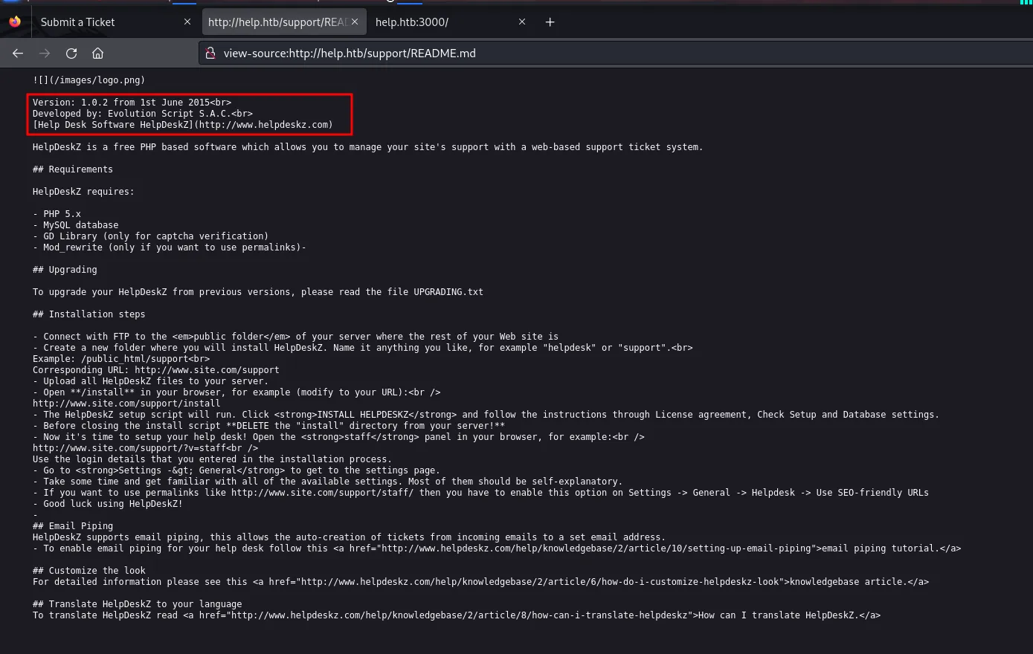Viewport: 1033px width, 654px height.
Task: Close the Submit a Ticket tab
Action: [187, 22]
